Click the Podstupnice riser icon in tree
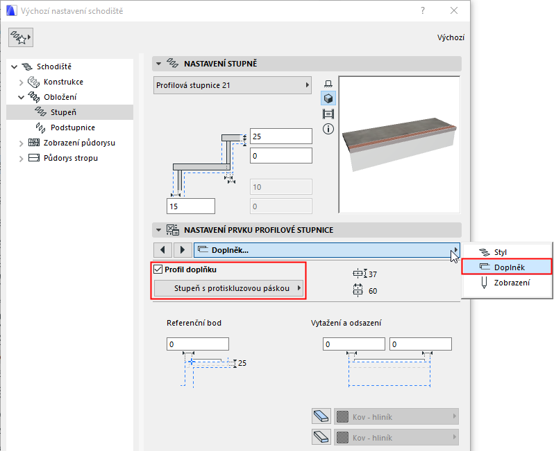This screenshot has height=451, width=554. click(x=41, y=127)
